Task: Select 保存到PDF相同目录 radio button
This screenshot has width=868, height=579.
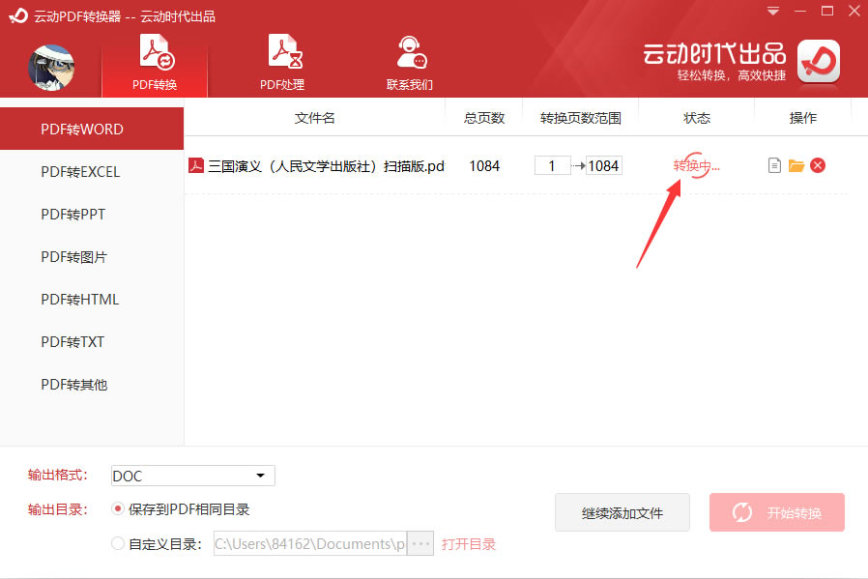Action: click(118, 508)
